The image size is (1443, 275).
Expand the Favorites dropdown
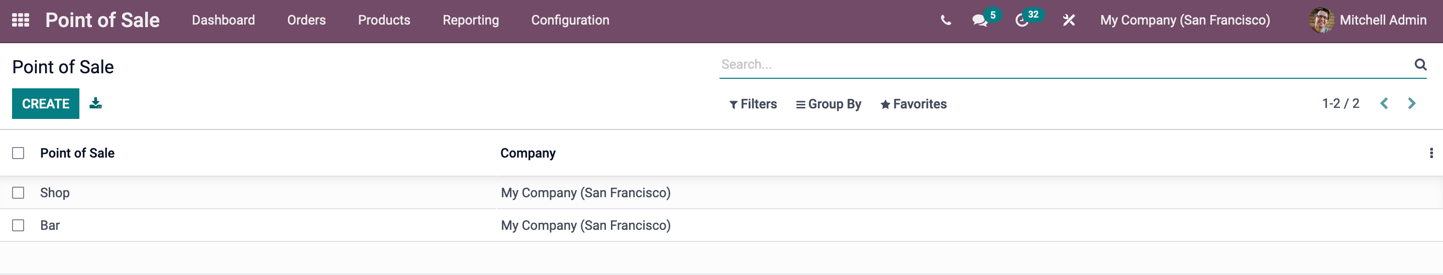pyautogui.click(x=913, y=104)
